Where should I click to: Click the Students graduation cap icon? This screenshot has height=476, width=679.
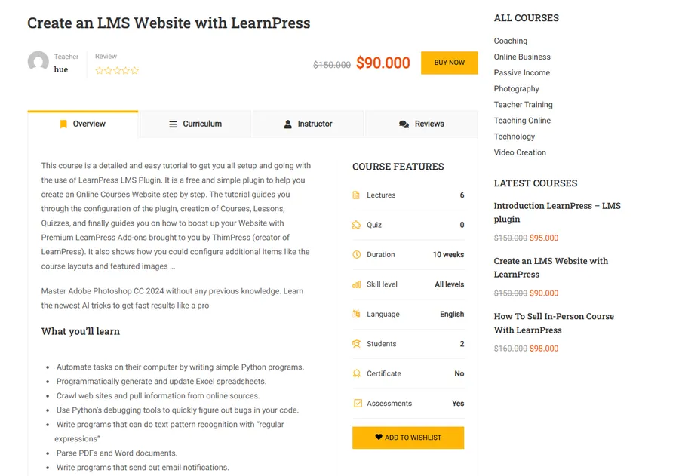pyautogui.click(x=356, y=344)
